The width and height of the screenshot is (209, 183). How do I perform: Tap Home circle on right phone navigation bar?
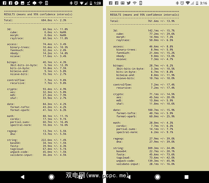[x=158, y=177]
